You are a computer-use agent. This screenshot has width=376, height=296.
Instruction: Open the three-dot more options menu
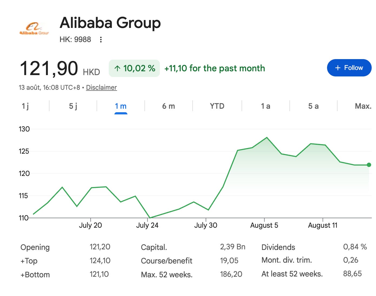(x=101, y=40)
